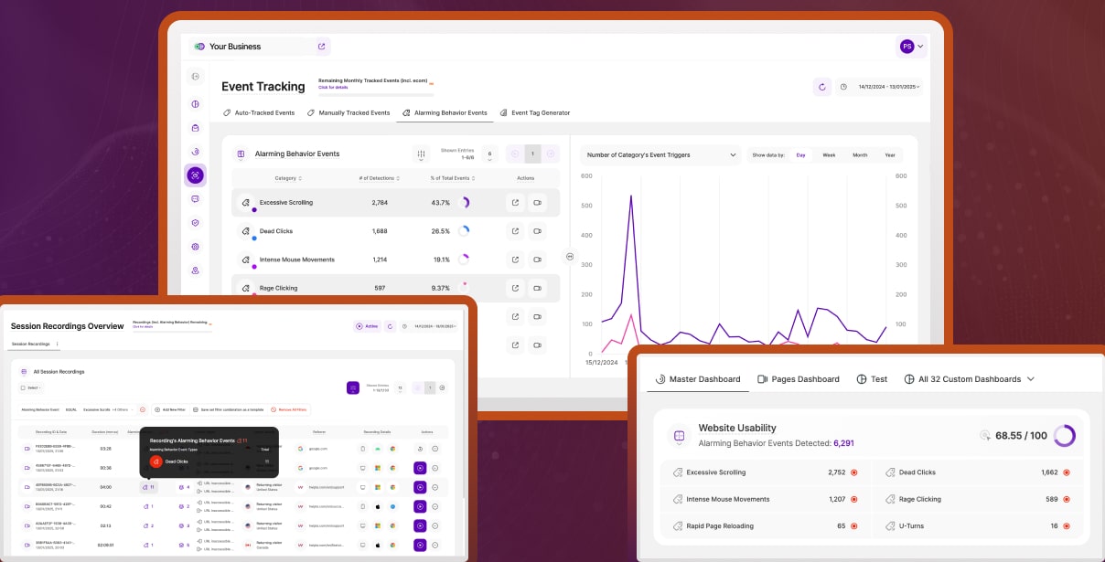This screenshot has width=1105, height=562.
Task: Open the All 32 Custom Dashboards dropdown
Action: tap(970, 379)
